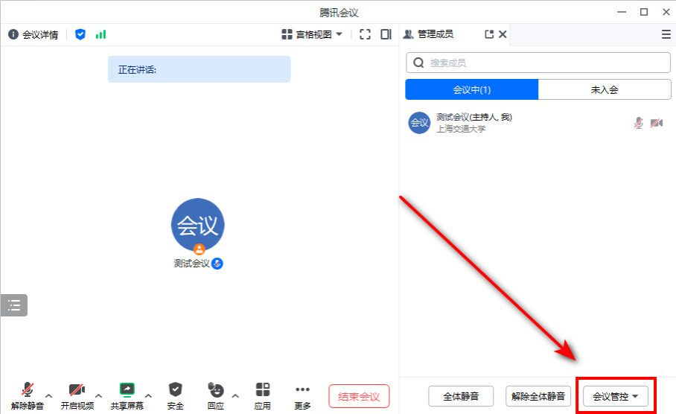
Task: Click the 测试会议(主持人, 我) member name
Action: coord(473,117)
